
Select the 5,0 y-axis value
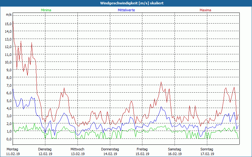tap(9, 100)
